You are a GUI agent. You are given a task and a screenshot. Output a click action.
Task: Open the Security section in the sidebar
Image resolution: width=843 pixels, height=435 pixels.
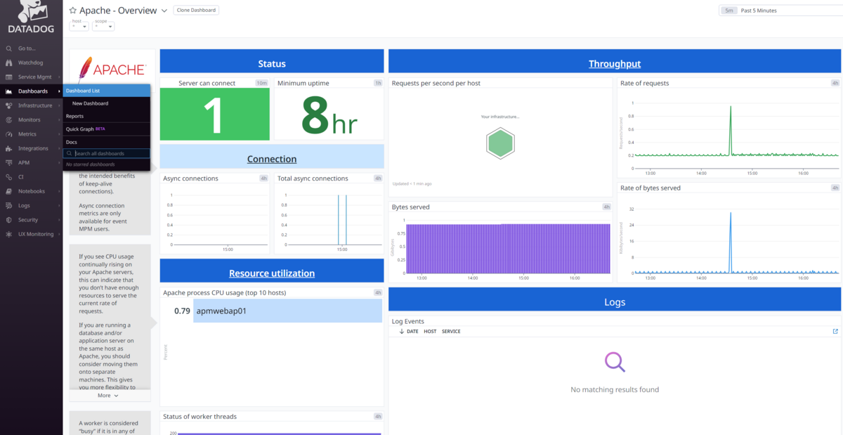(x=28, y=220)
